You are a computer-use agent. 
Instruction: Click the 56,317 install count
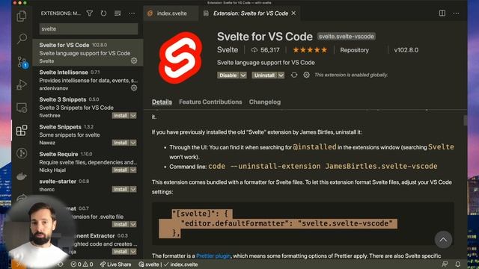[266, 50]
